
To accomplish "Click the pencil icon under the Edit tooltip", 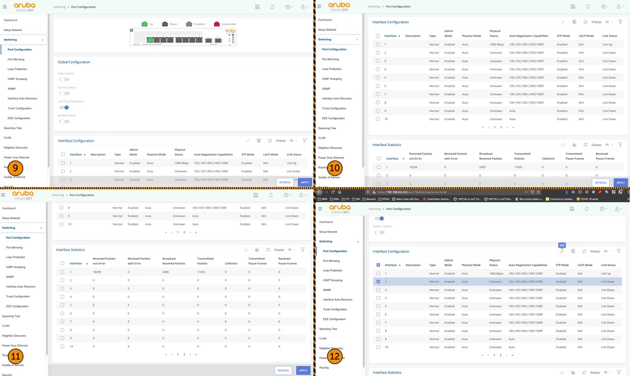I will pyautogui.click(x=562, y=251).
